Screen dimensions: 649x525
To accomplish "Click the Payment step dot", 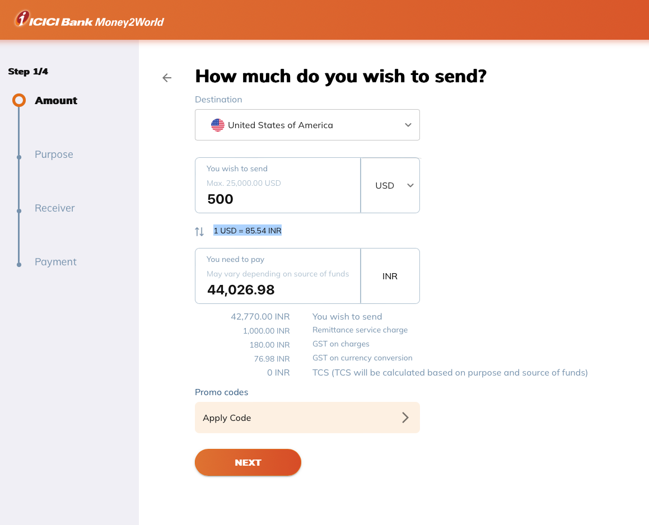I will pos(19,265).
